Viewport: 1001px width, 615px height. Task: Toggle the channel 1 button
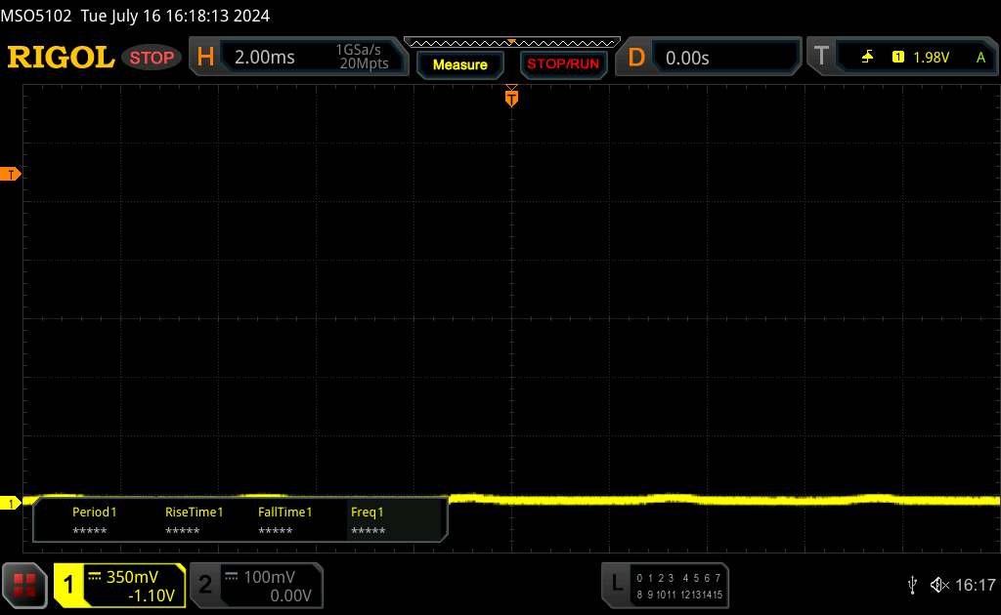click(68, 585)
